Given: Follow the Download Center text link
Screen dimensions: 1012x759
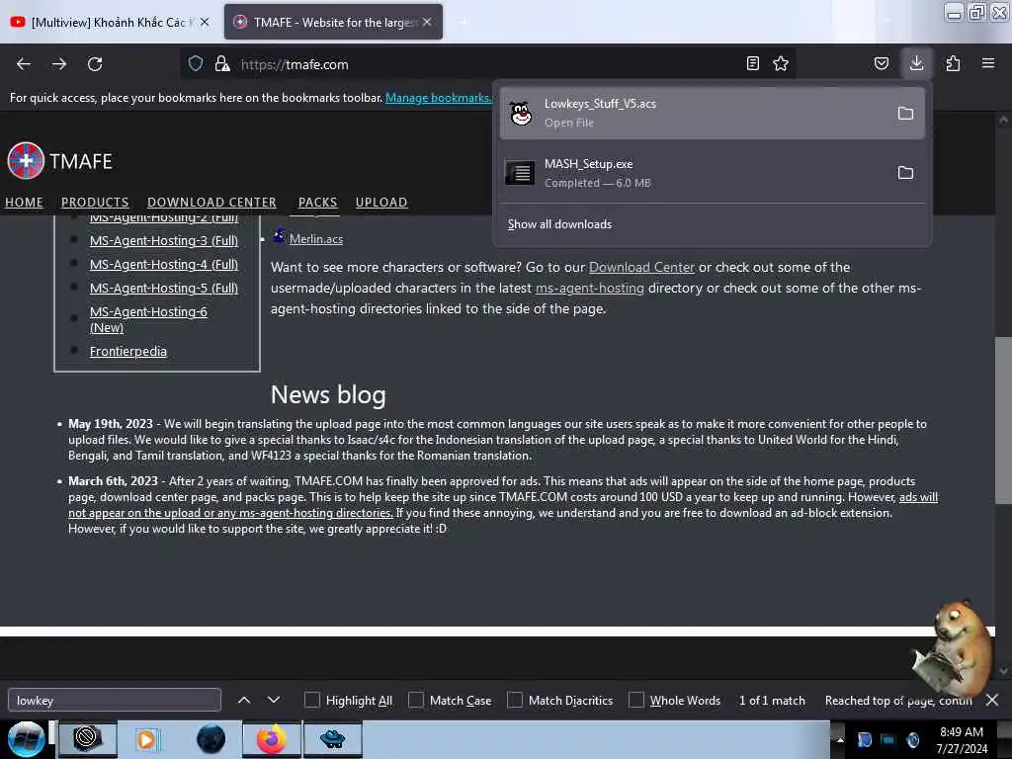Looking at the screenshot, I should click(641, 267).
